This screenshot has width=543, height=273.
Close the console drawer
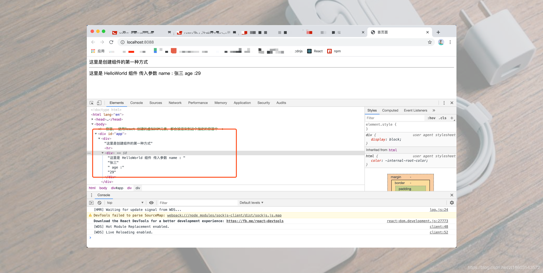[x=452, y=195]
